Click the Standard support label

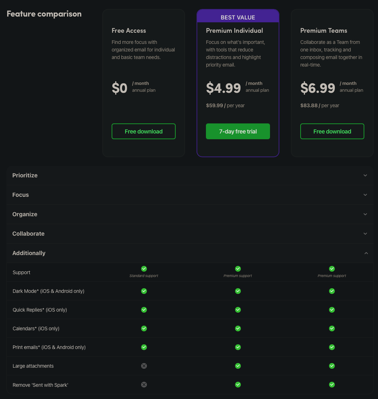tap(144, 276)
